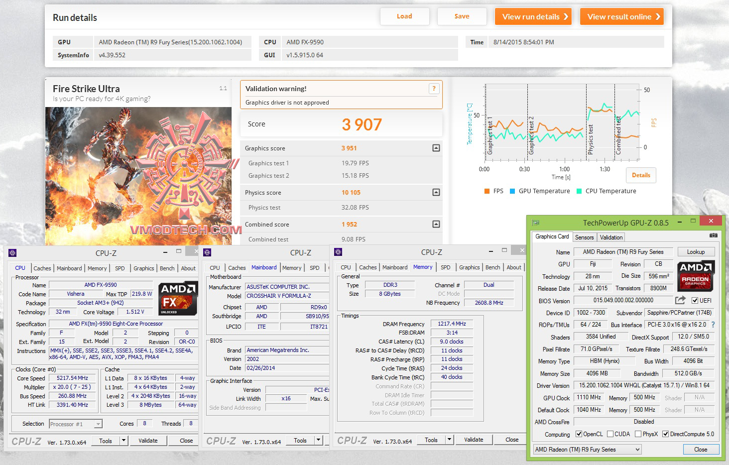Switch to the Sensors tab in GPU-Z

coord(584,237)
